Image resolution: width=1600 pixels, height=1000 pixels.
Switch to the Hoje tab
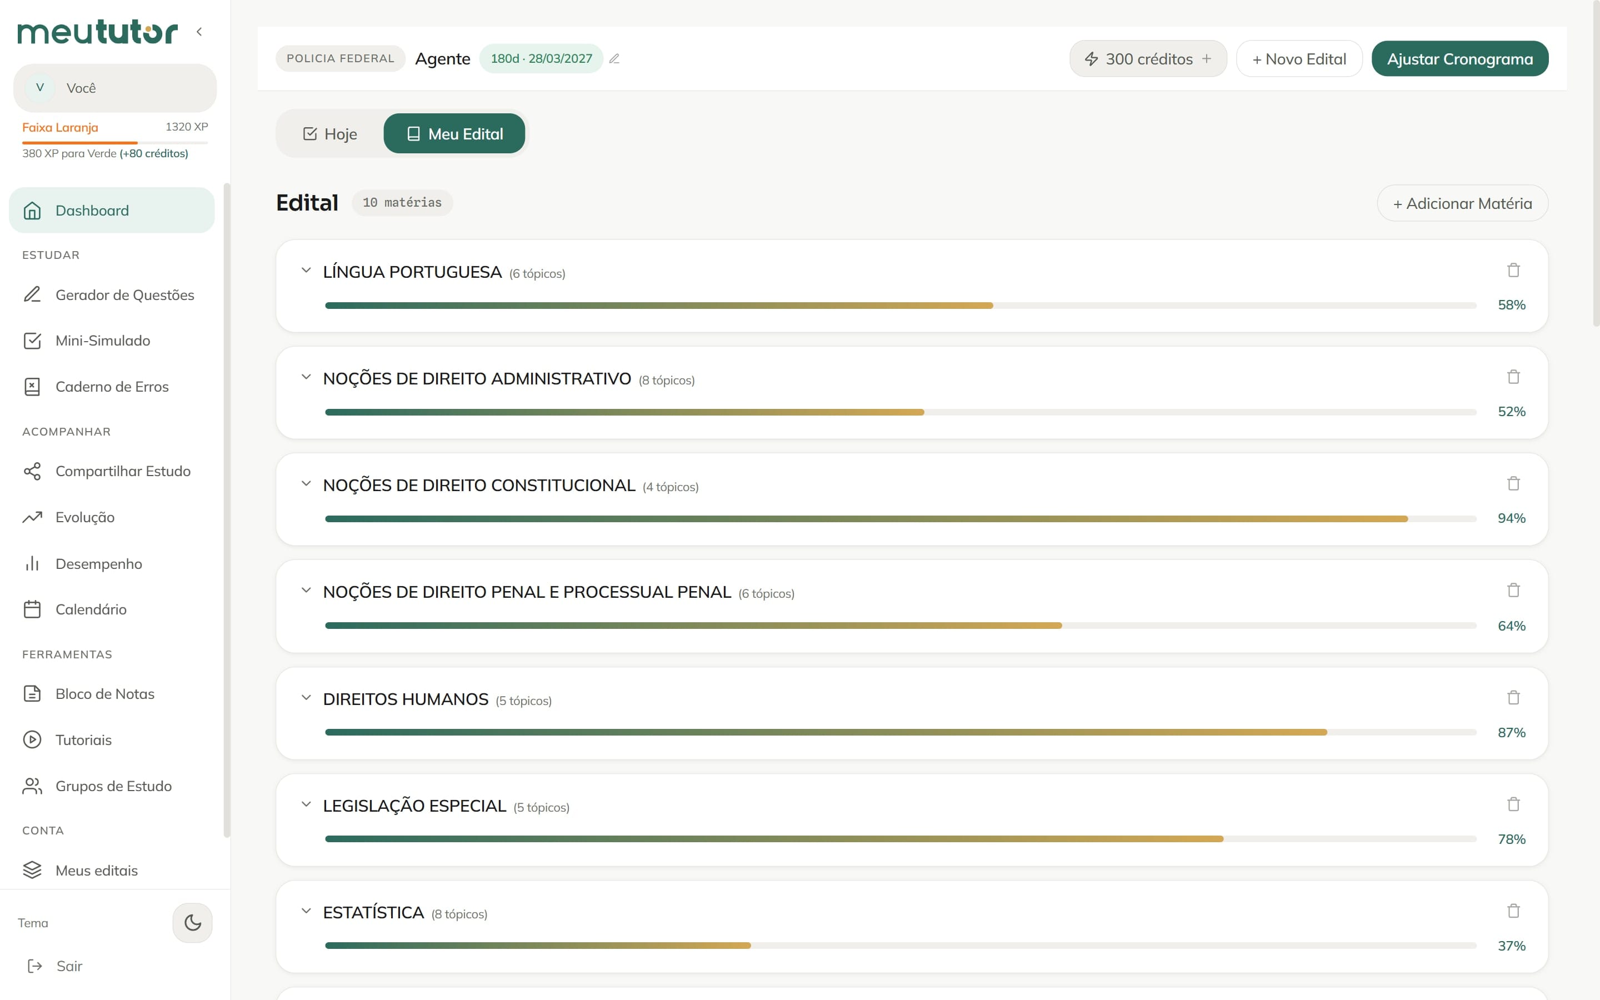tap(330, 133)
